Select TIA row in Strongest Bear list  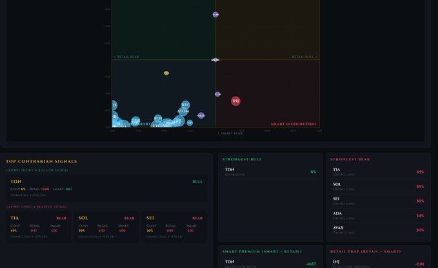tap(378, 172)
